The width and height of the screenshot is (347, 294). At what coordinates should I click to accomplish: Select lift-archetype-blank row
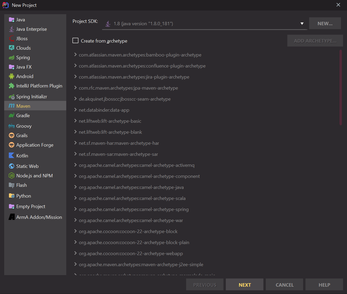point(205,132)
